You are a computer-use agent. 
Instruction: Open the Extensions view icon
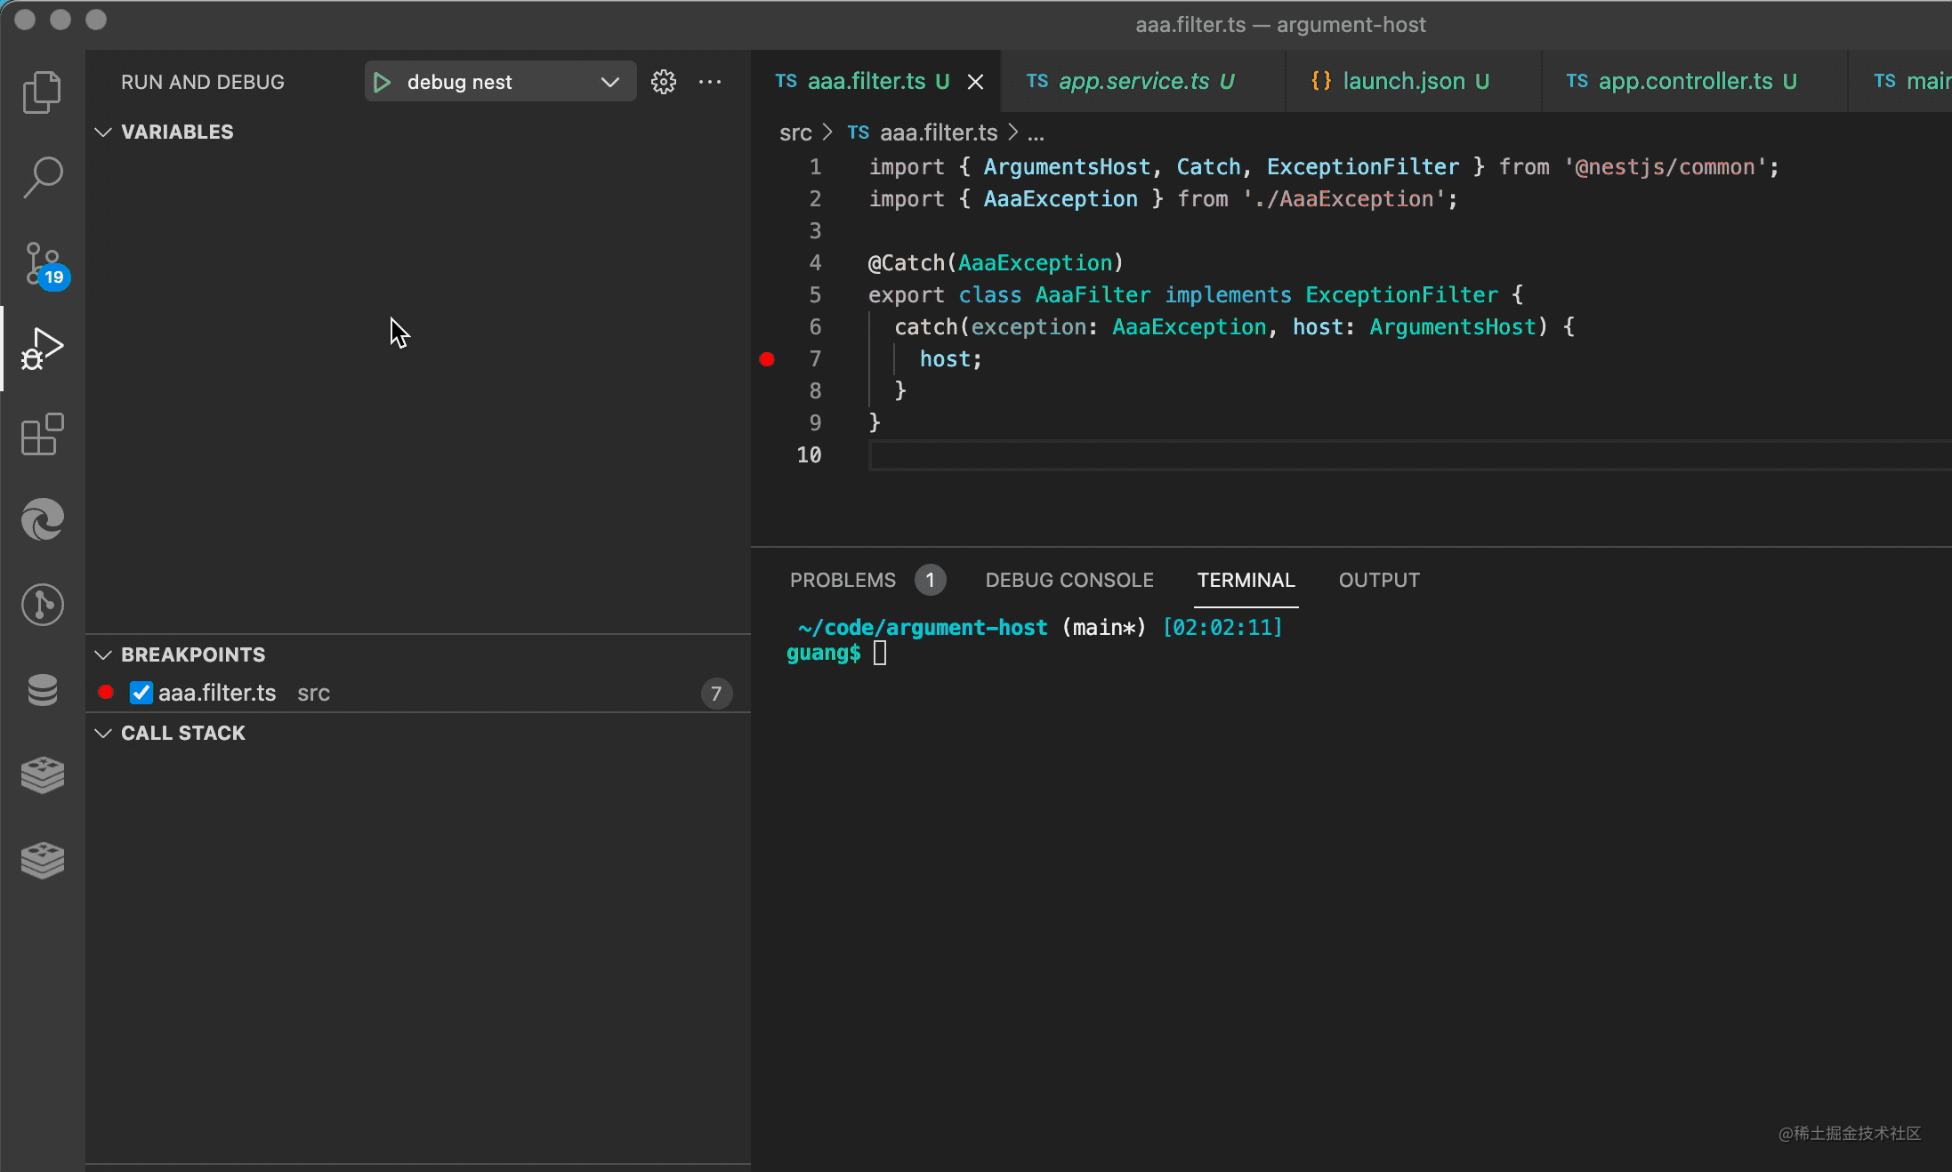coord(42,435)
